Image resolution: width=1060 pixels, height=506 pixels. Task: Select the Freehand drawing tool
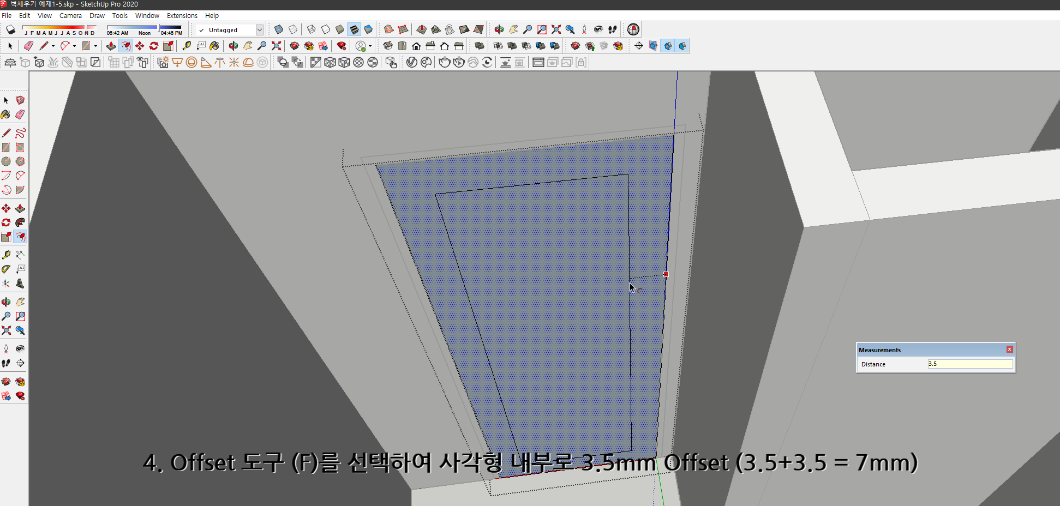pos(20,133)
